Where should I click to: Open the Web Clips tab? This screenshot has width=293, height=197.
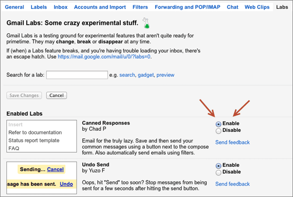pos(257,7)
